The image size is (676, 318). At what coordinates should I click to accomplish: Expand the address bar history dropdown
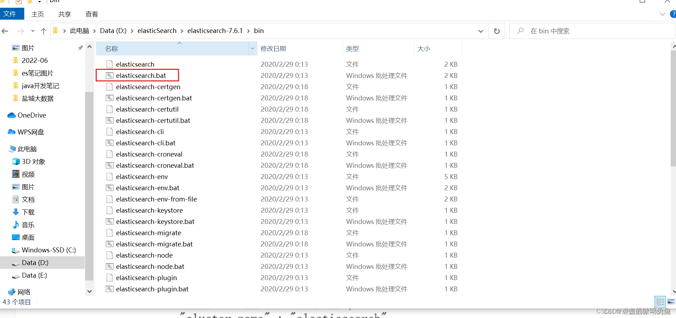(x=481, y=31)
